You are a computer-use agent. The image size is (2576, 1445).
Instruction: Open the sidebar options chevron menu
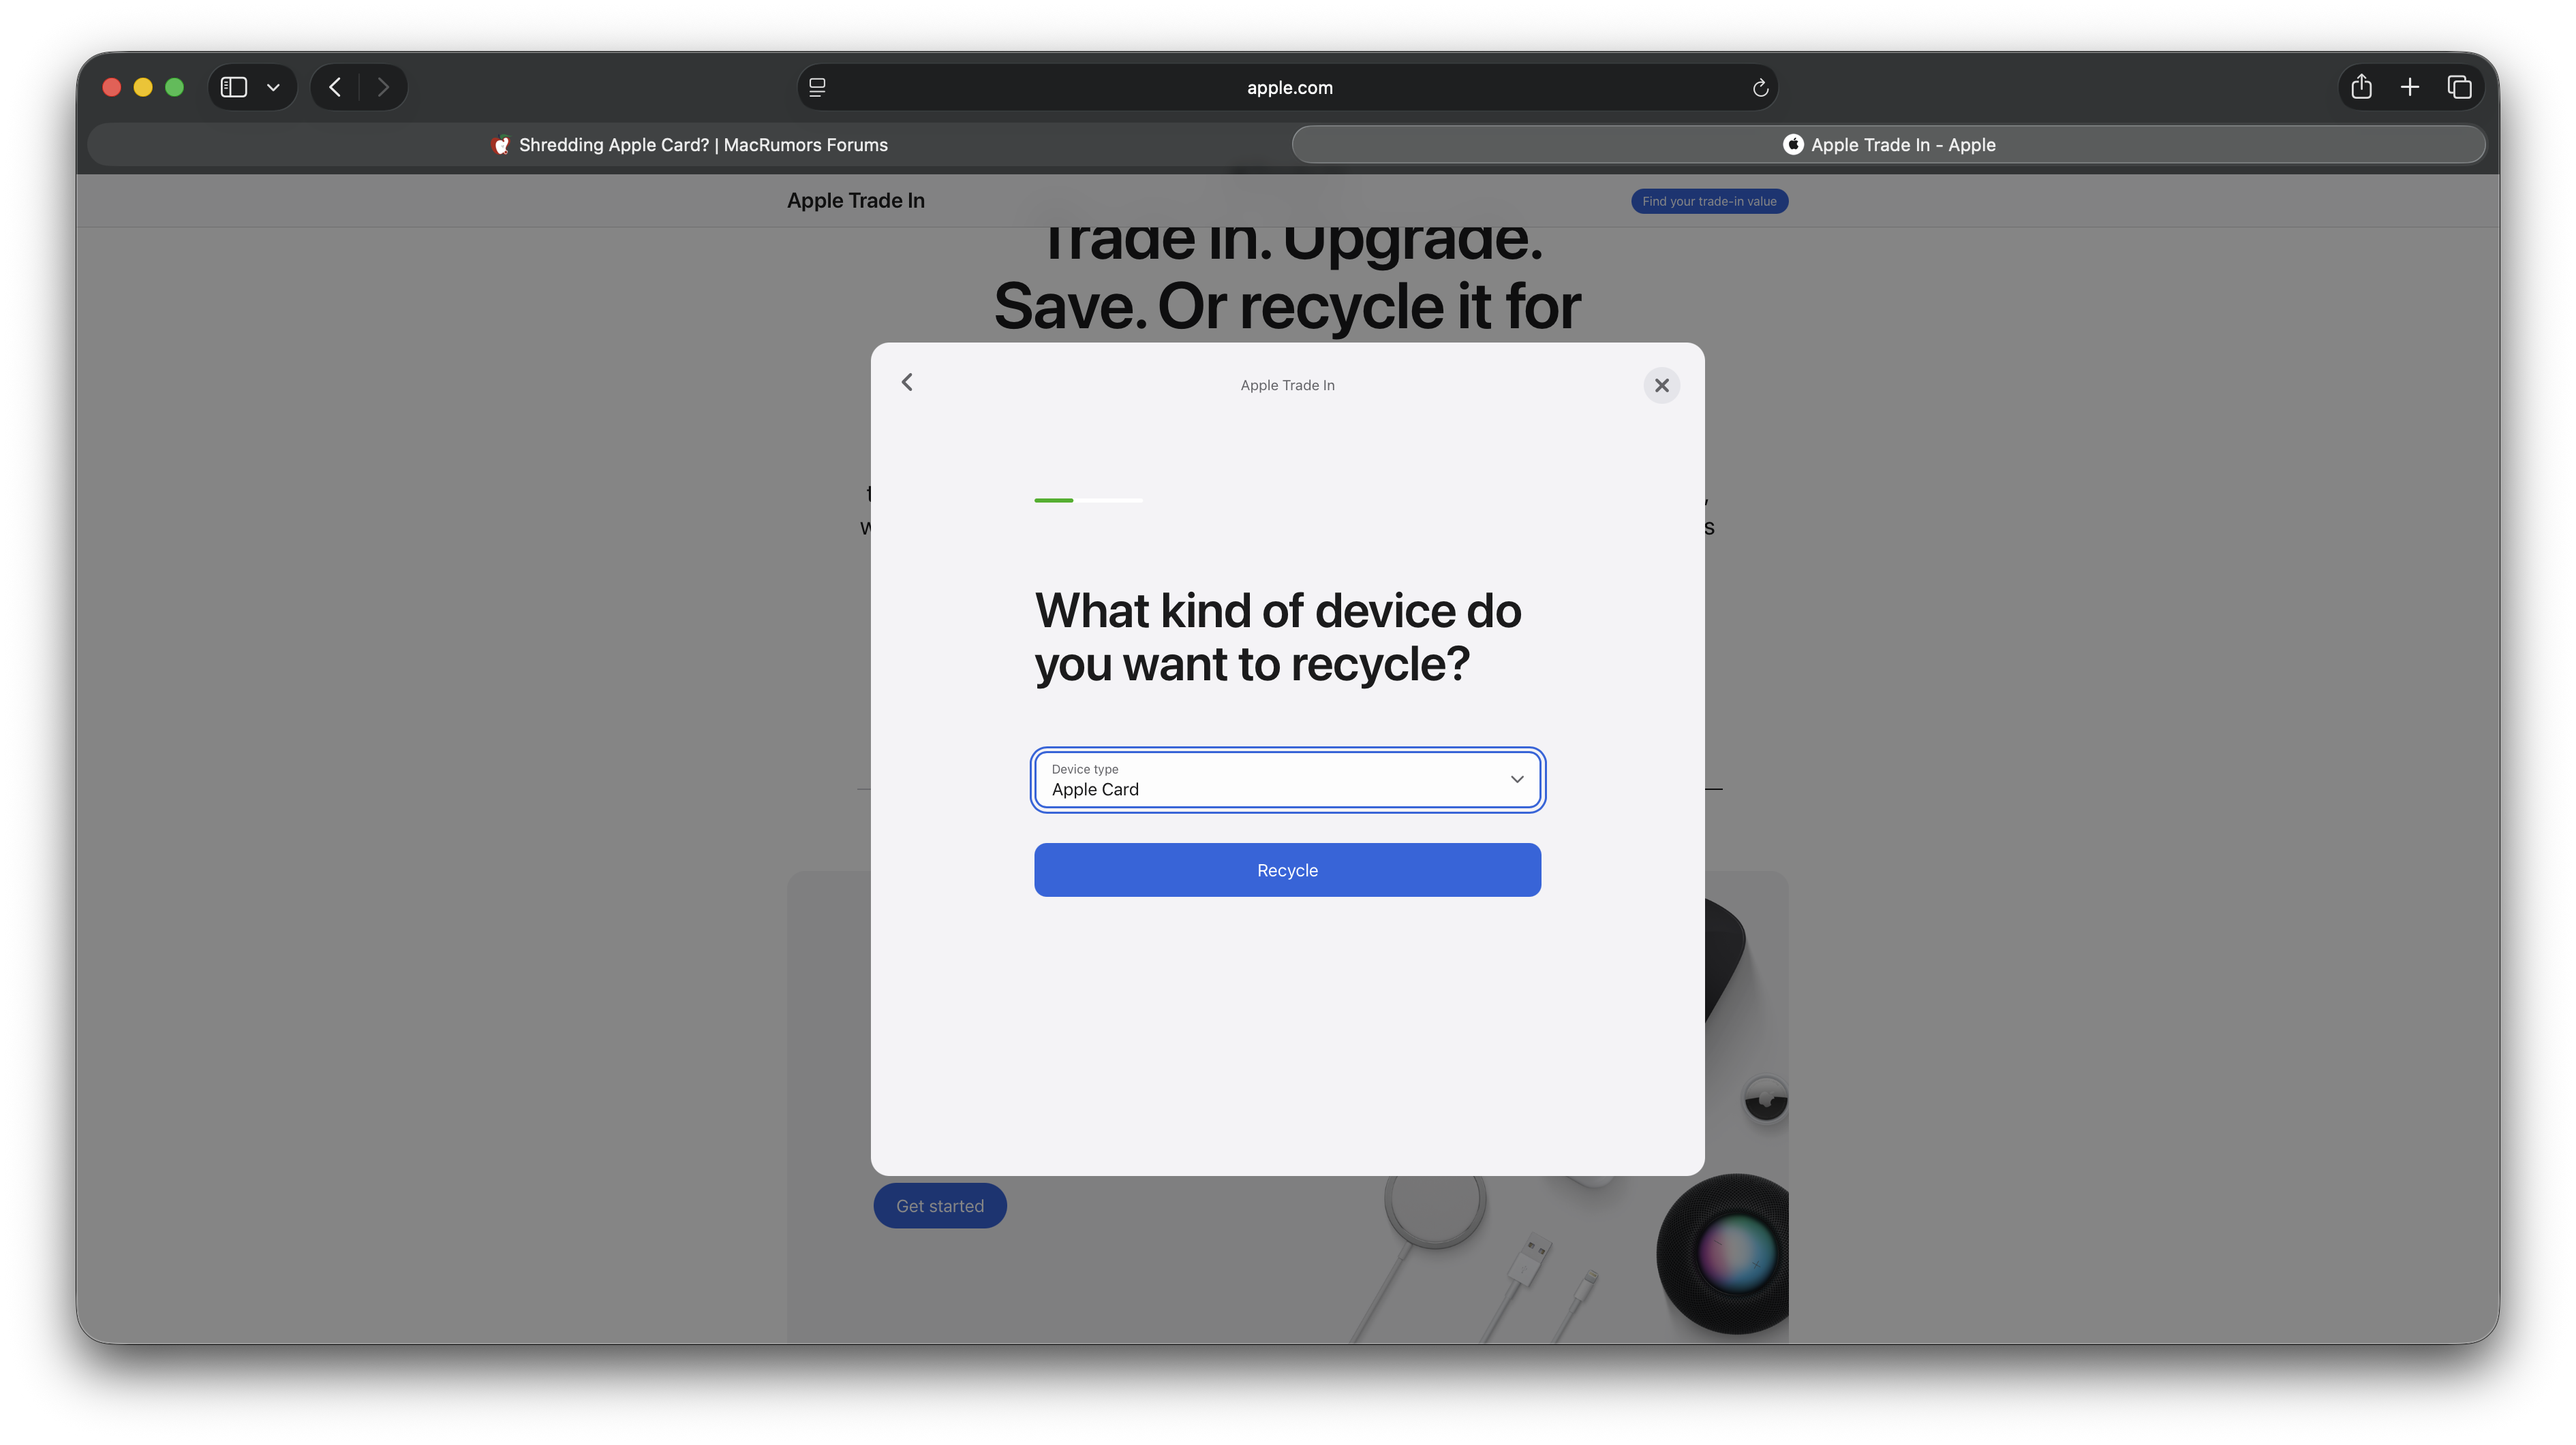(x=273, y=88)
